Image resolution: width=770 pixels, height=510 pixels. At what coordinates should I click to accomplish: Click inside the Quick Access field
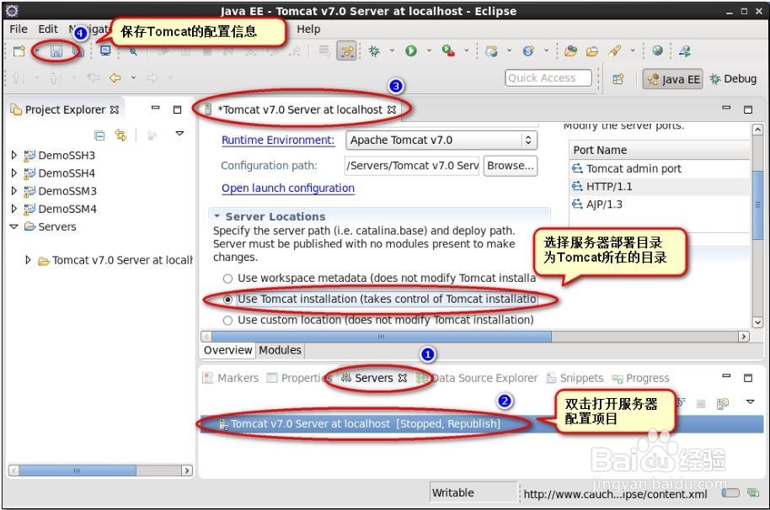click(548, 77)
